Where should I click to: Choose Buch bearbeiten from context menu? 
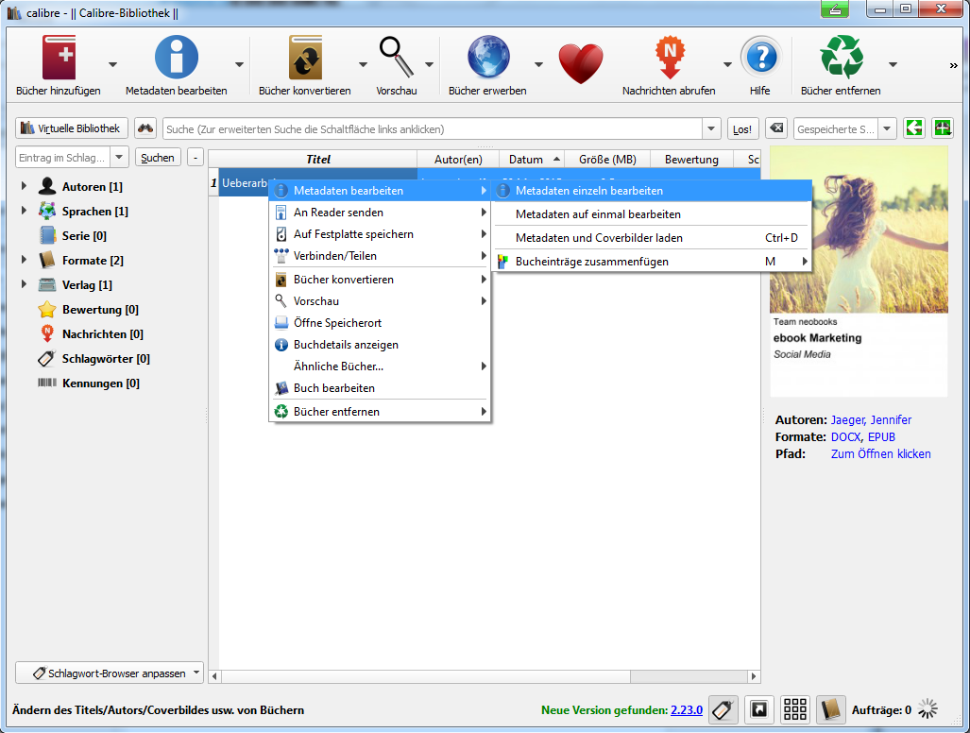click(x=333, y=388)
